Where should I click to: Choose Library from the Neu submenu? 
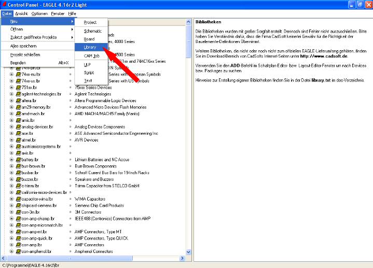(x=90, y=47)
